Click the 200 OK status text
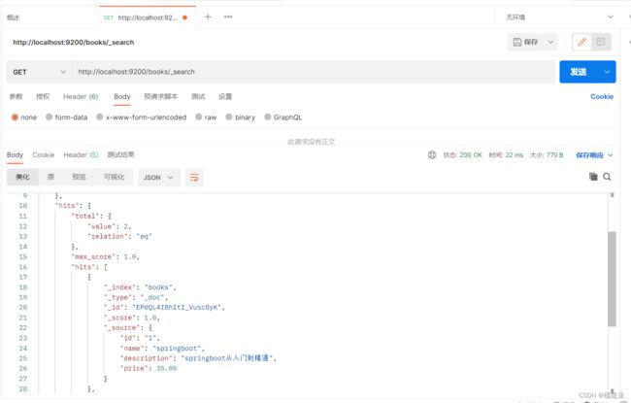Image resolution: width=631 pixels, height=403 pixels. (471, 155)
